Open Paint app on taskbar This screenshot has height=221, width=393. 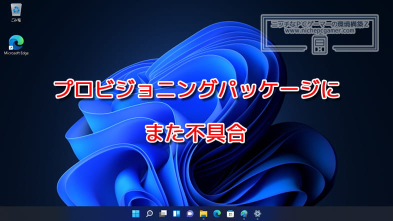point(244,213)
